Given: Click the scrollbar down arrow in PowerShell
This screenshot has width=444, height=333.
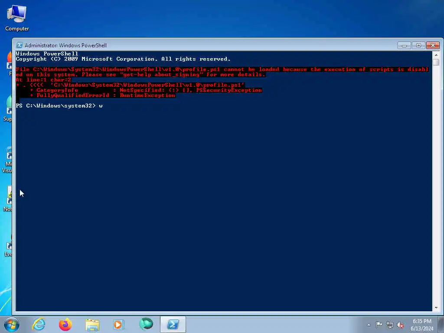Looking at the screenshot, I should pos(436,307).
